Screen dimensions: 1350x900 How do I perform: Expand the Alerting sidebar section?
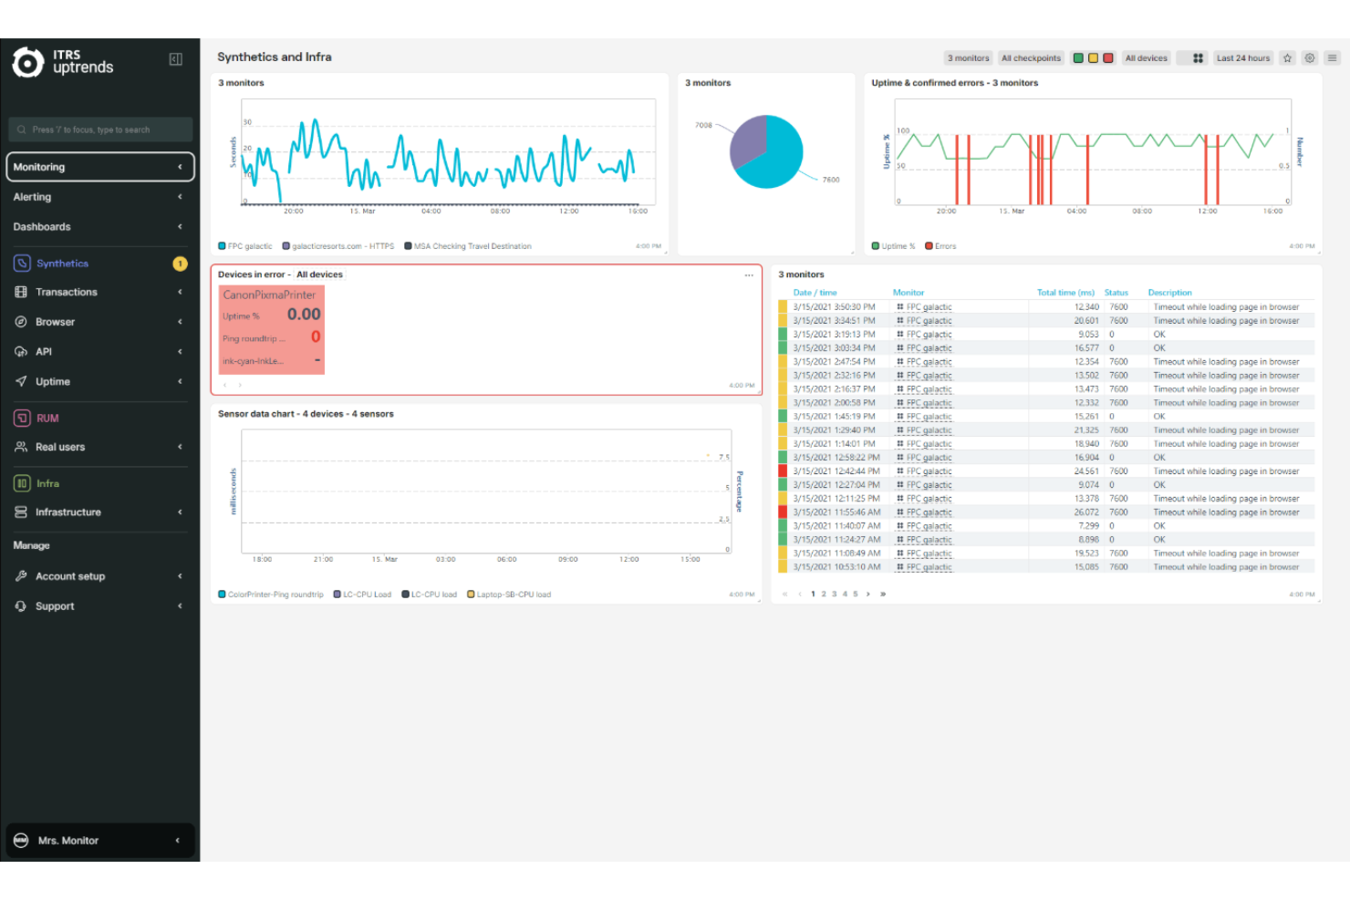point(100,197)
